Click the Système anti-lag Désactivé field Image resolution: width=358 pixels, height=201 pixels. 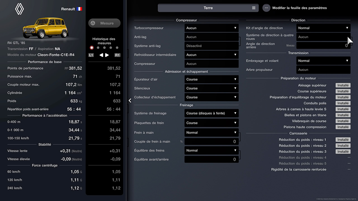(211, 46)
